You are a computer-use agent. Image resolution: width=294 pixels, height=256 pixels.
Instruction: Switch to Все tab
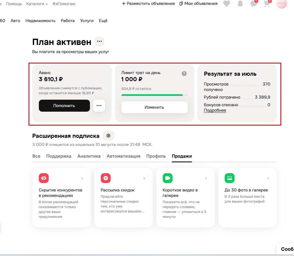pos(36,156)
